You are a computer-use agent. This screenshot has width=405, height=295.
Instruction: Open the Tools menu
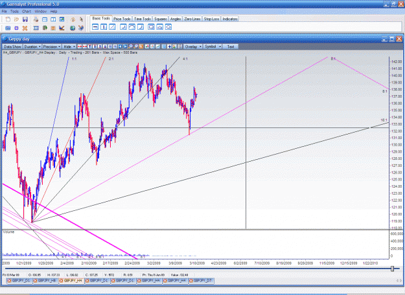click(14, 12)
